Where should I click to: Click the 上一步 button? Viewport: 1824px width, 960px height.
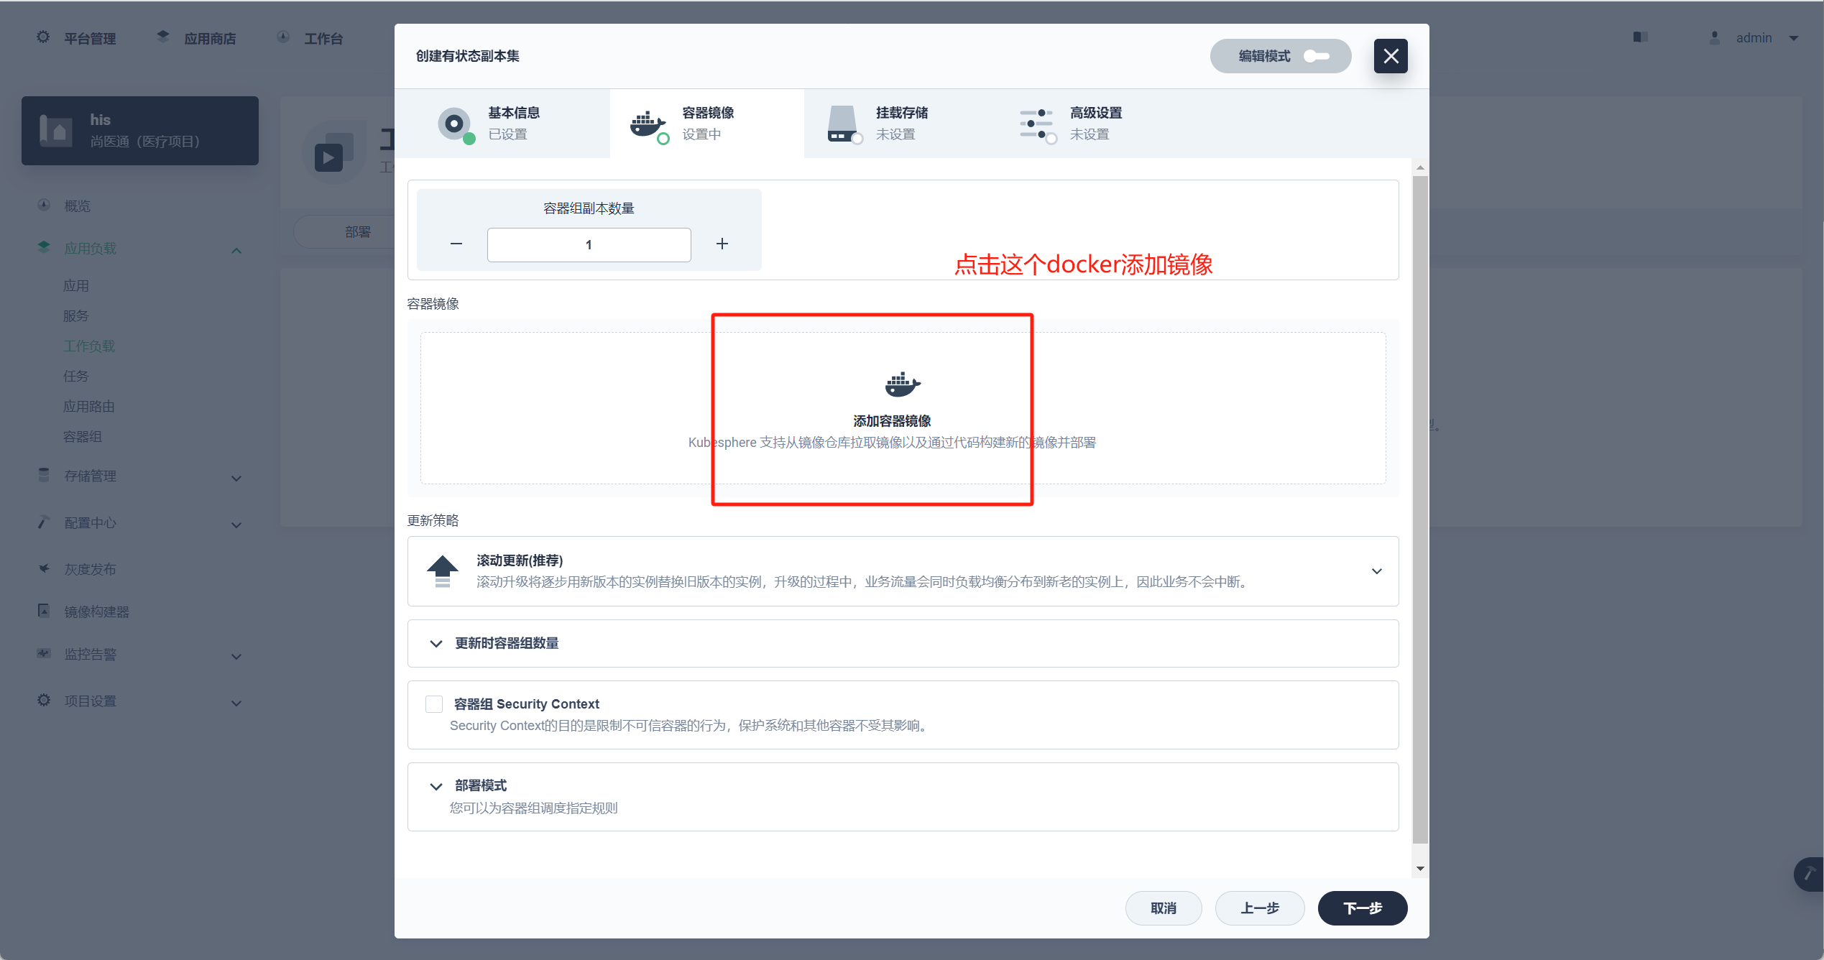tap(1260, 908)
